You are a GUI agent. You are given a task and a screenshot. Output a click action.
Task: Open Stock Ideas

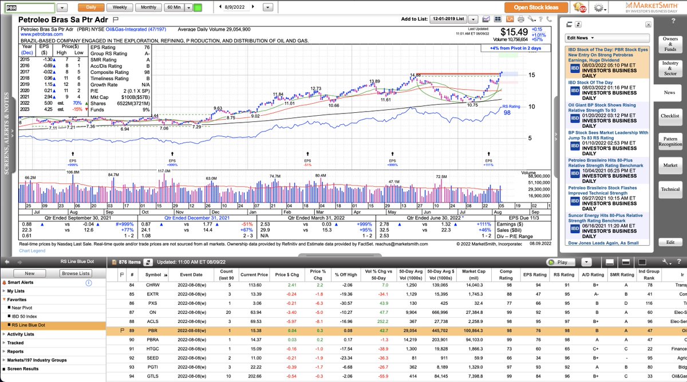536,7
